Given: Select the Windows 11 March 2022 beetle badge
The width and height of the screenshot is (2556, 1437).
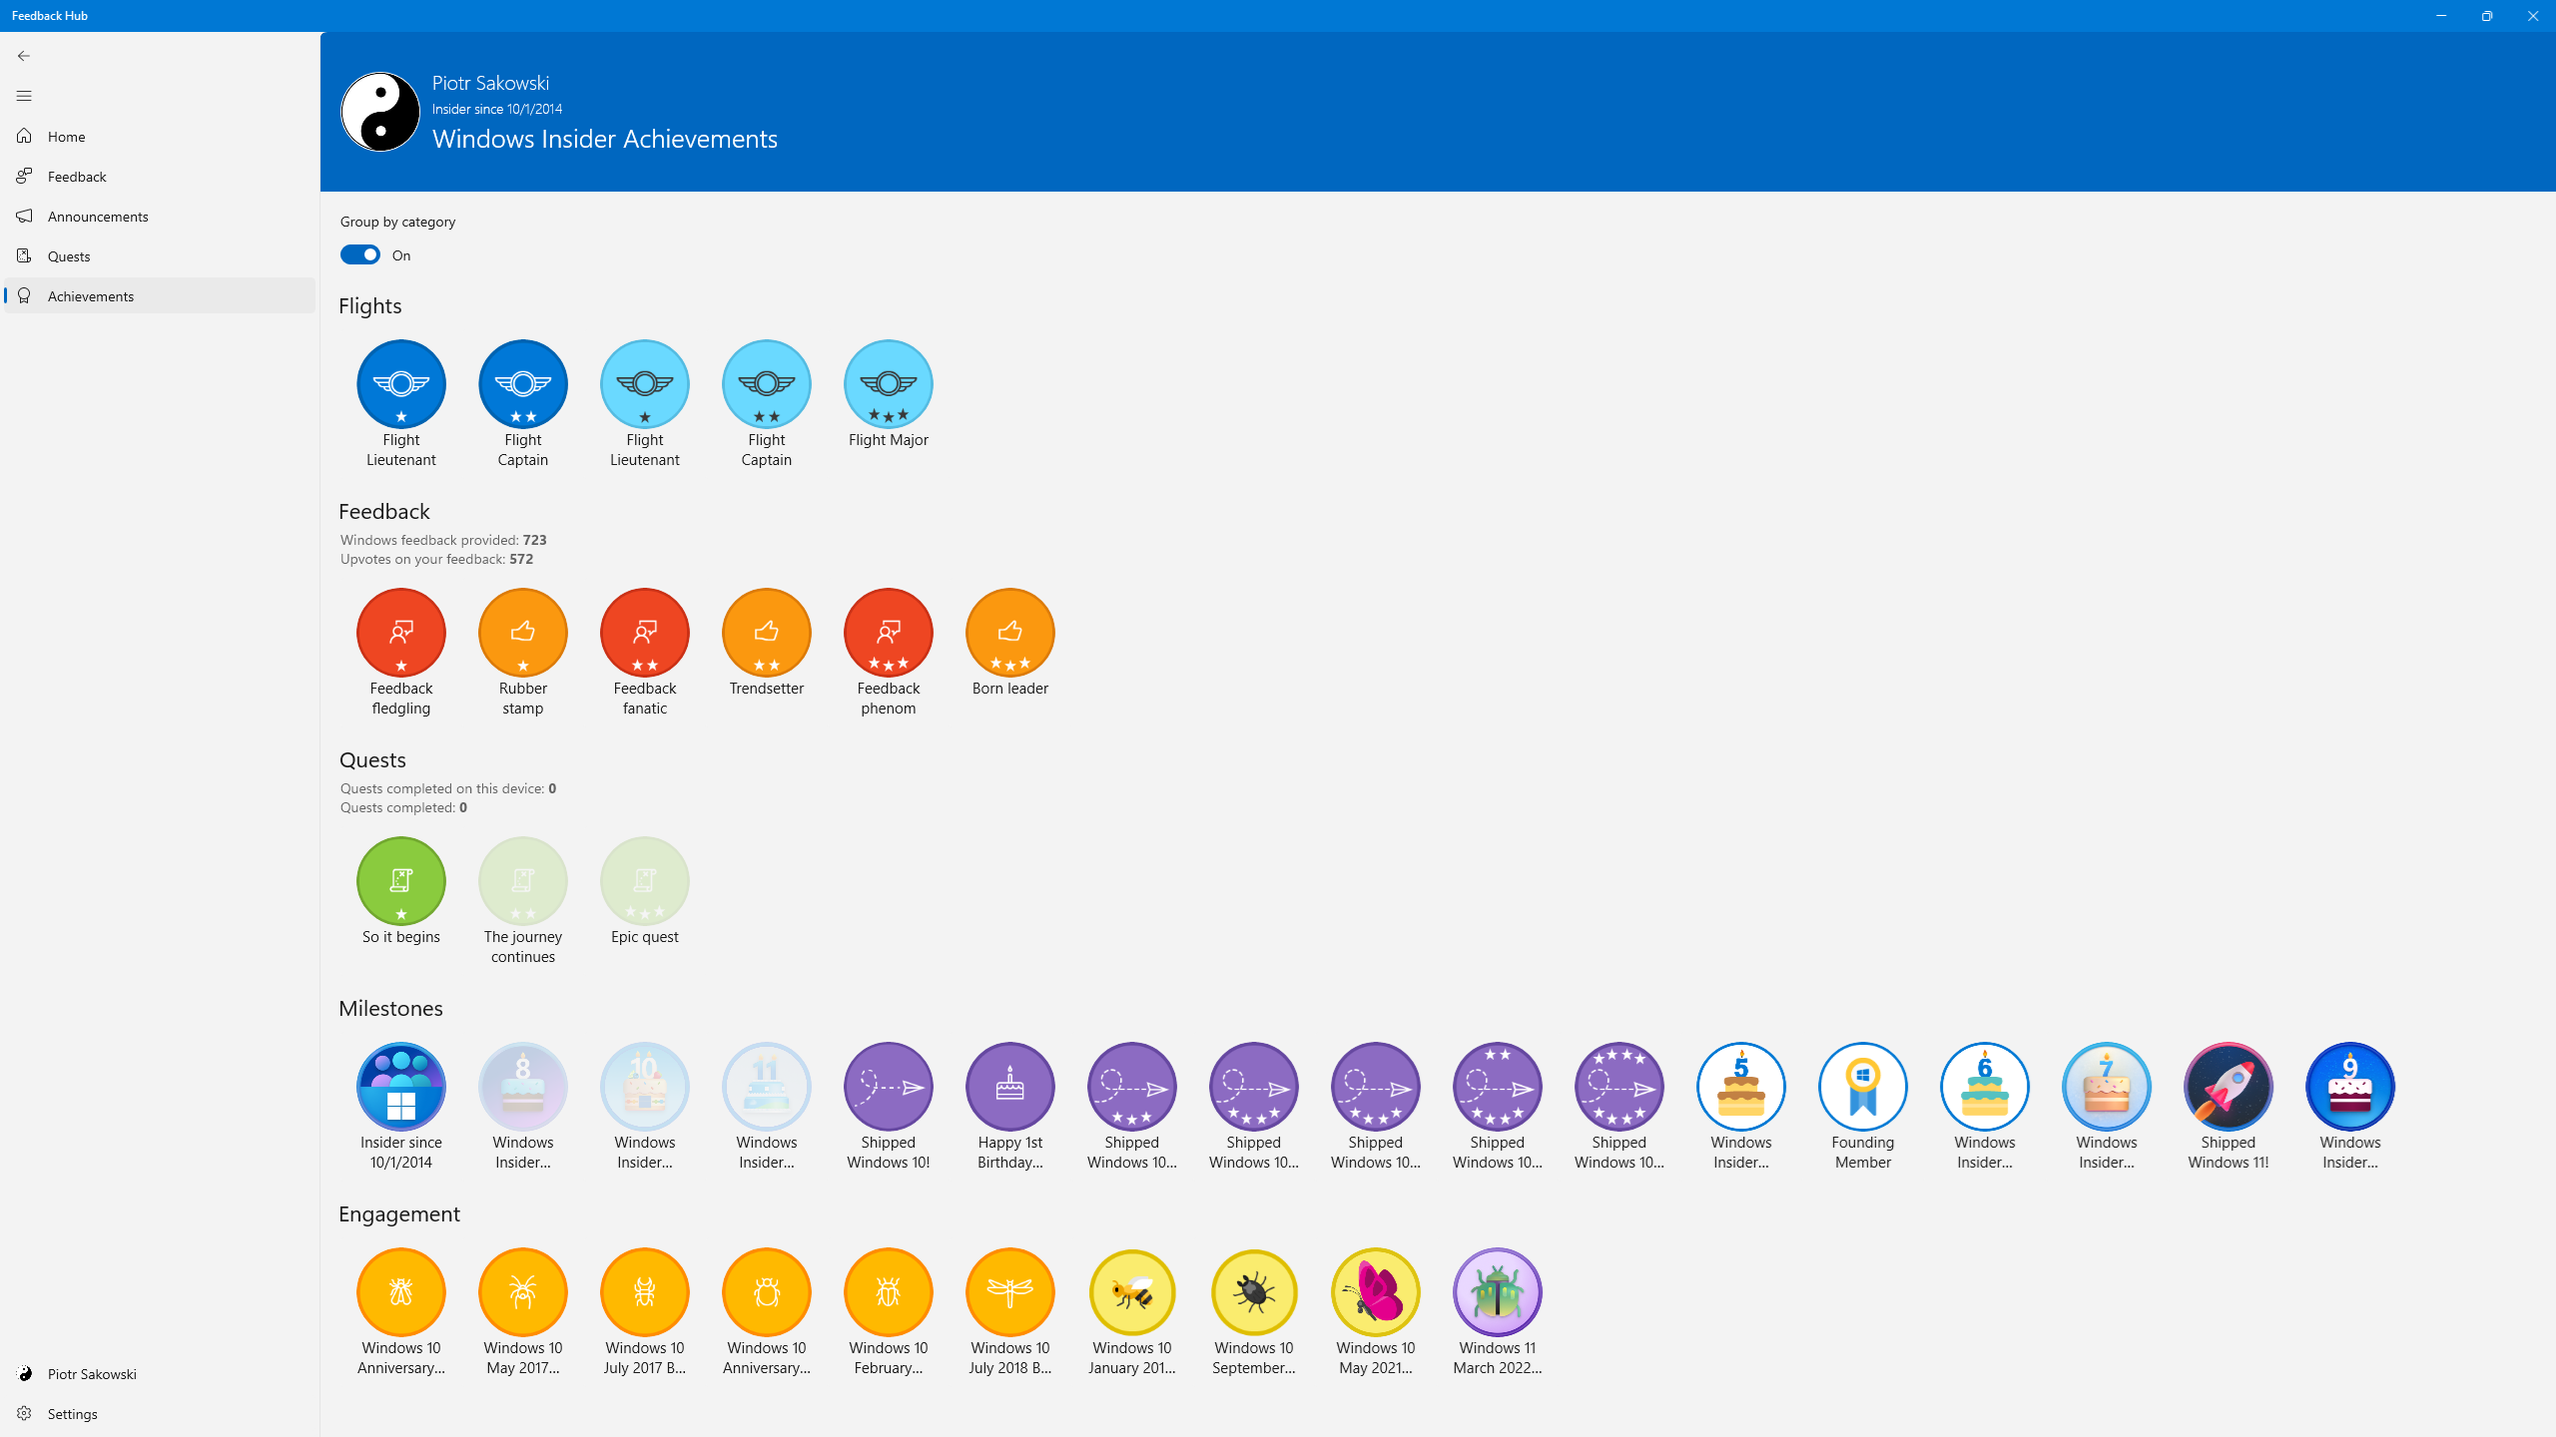Looking at the screenshot, I should pos(1497,1292).
